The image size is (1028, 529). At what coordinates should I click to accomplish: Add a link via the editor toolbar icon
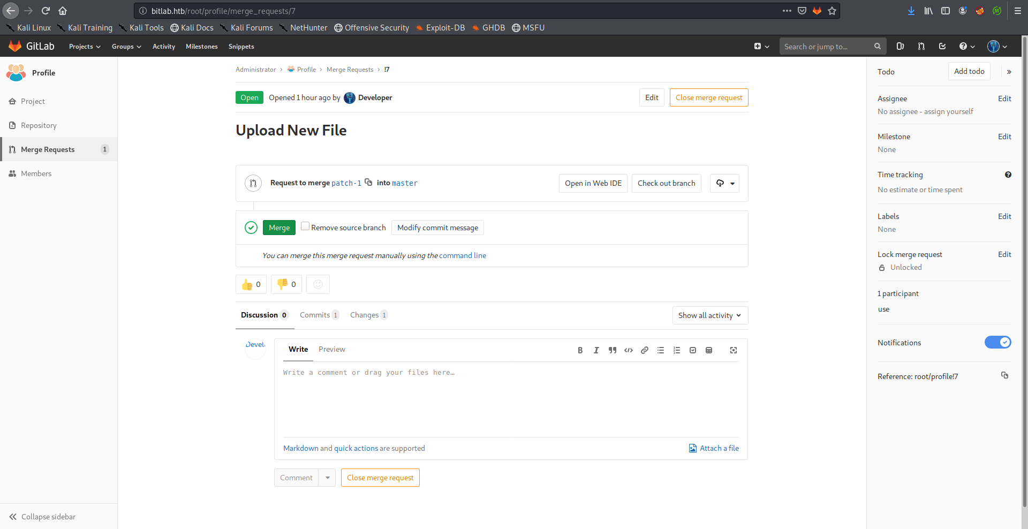[645, 350]
